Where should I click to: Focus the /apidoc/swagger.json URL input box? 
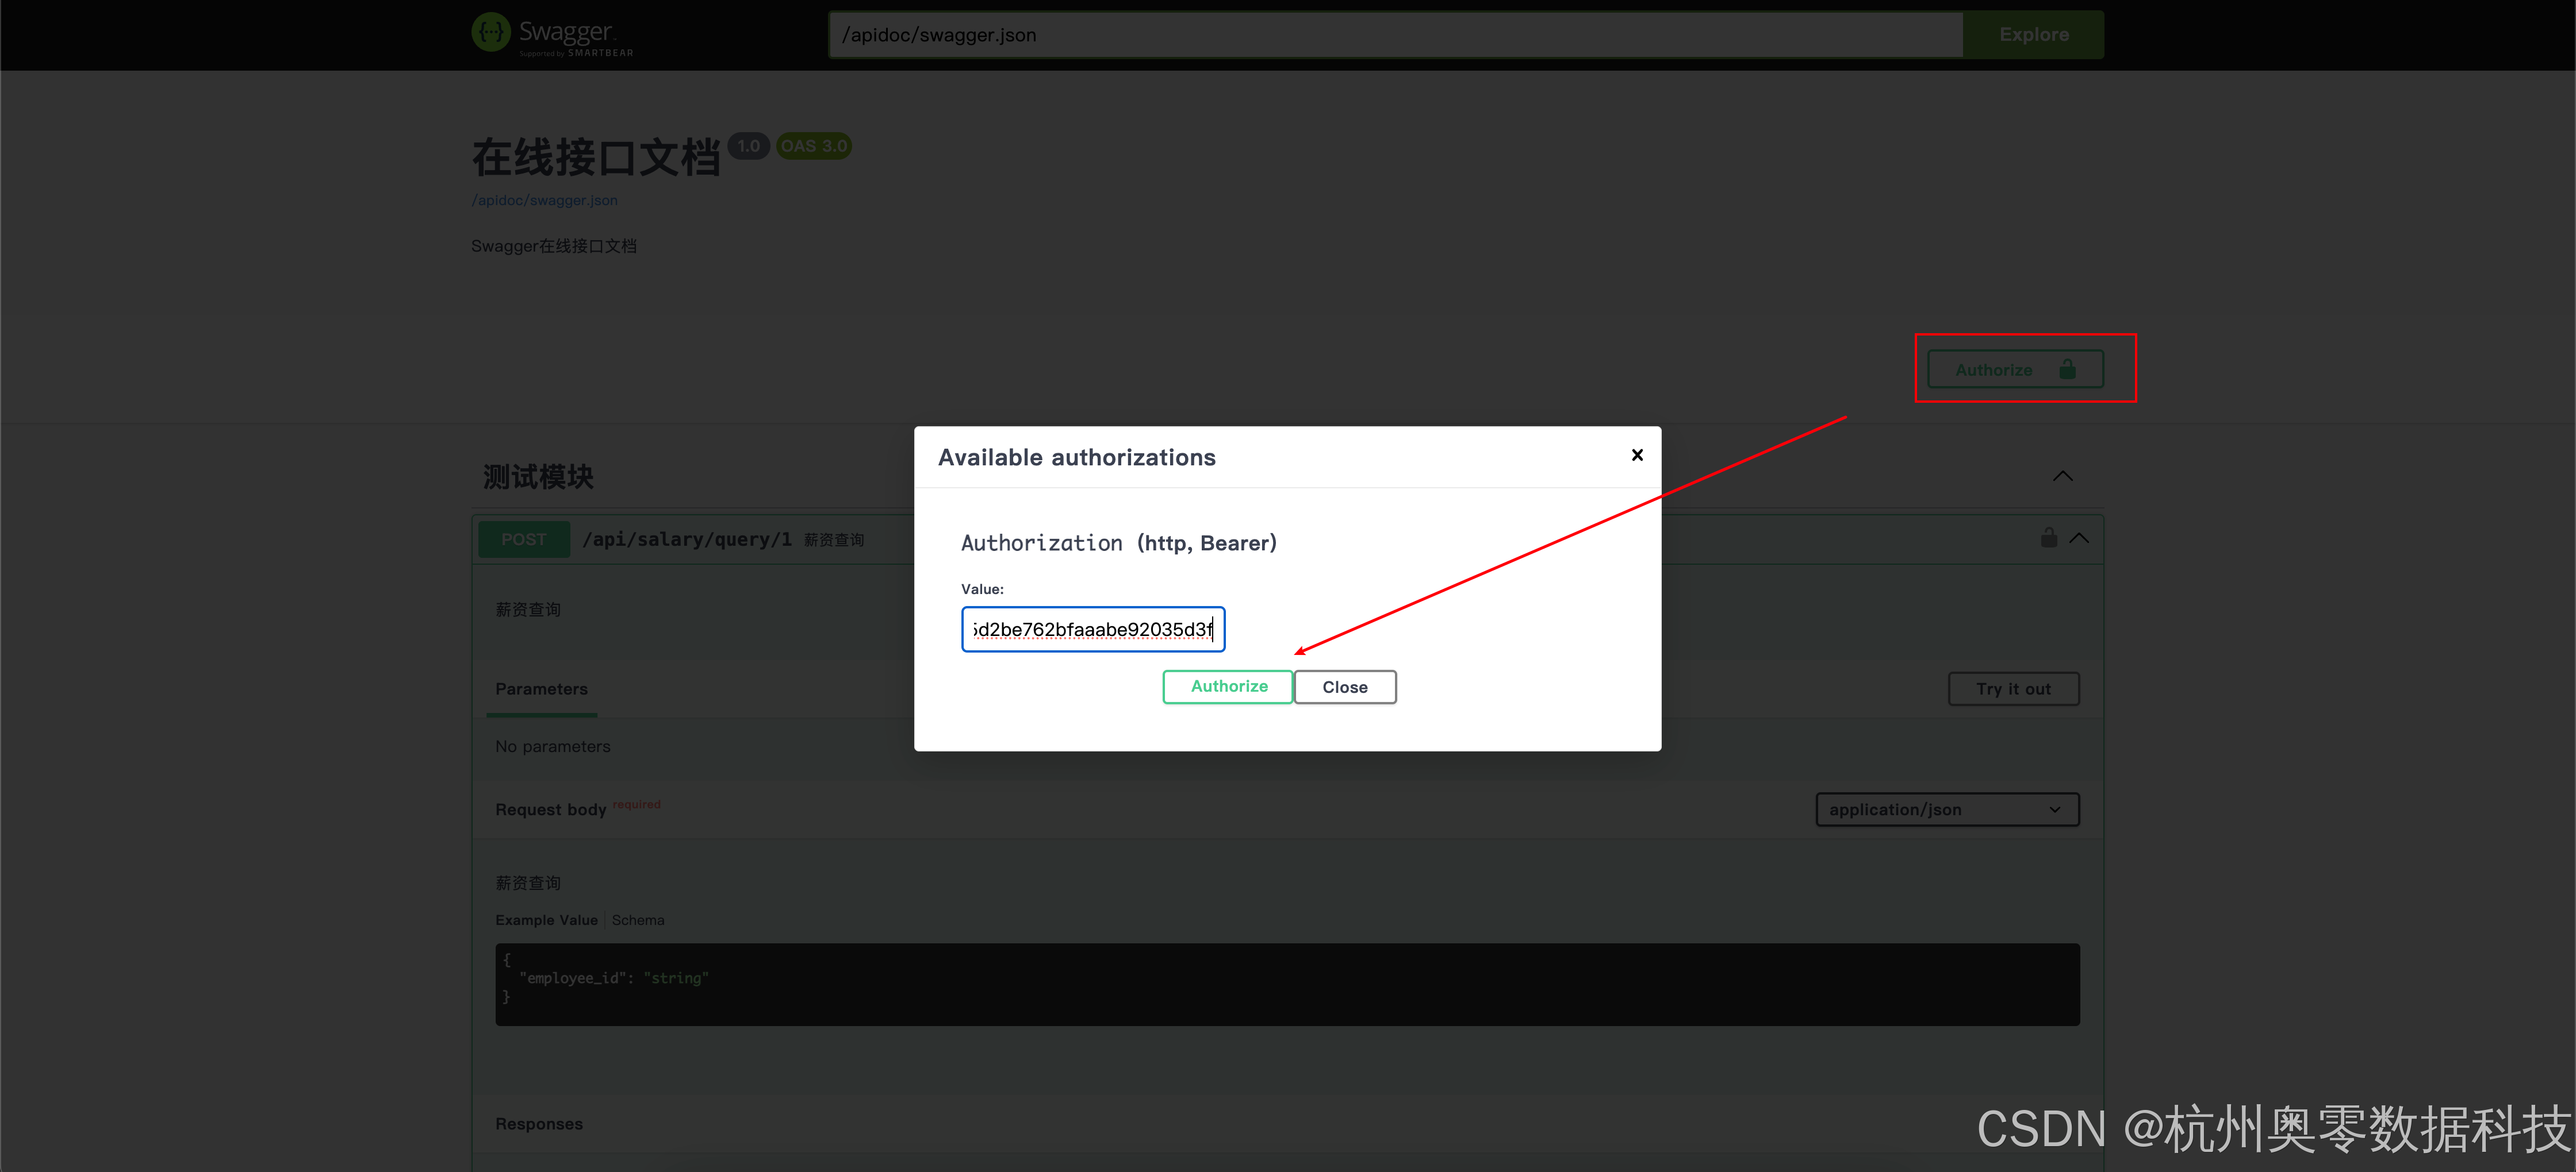[1395, 35]
